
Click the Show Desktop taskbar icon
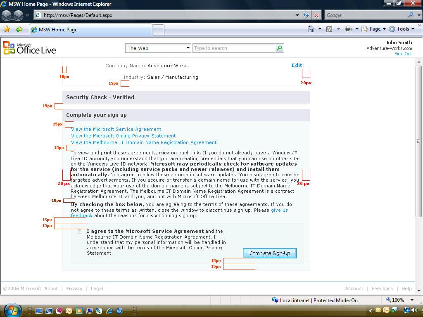(39, 311)
